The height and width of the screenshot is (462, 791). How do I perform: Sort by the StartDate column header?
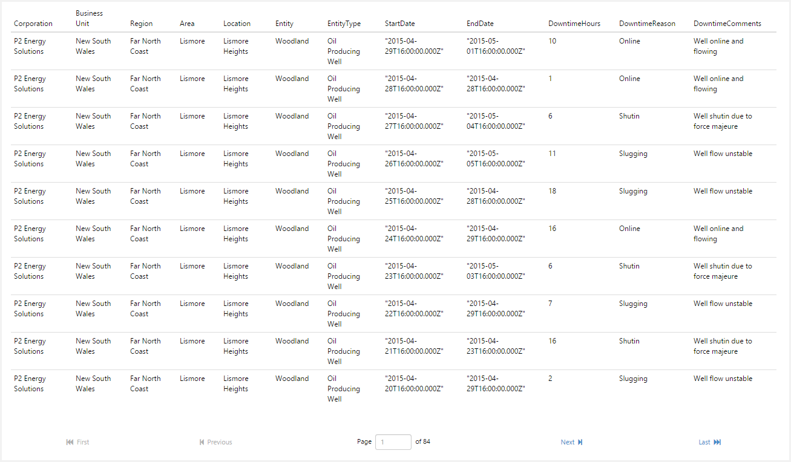tap(400, 24)
